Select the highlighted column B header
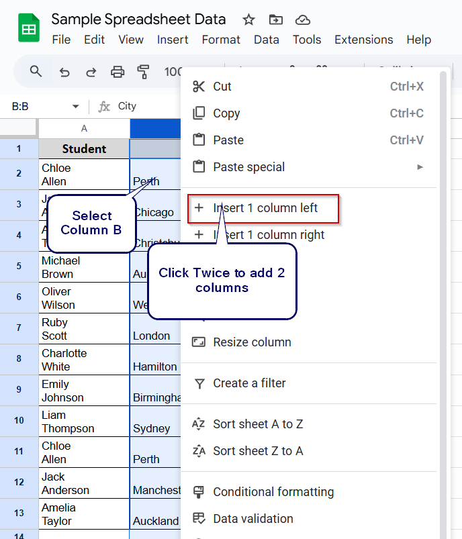 click(x=156, y=129)
